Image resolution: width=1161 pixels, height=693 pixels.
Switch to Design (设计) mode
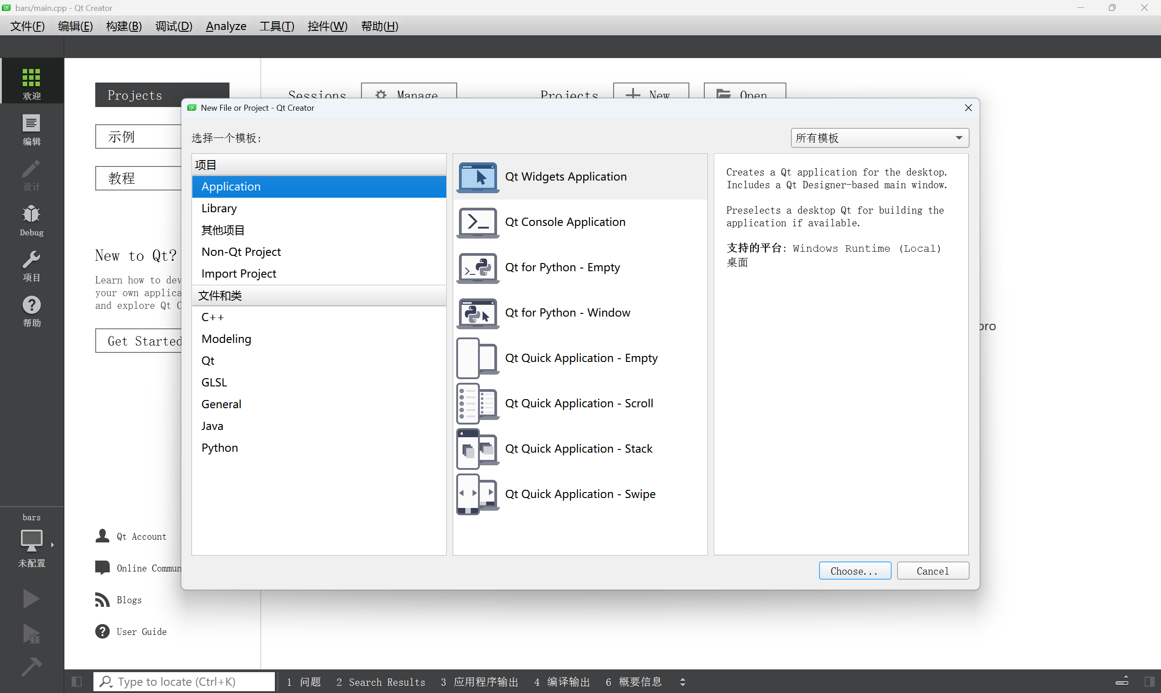(31, 175)
